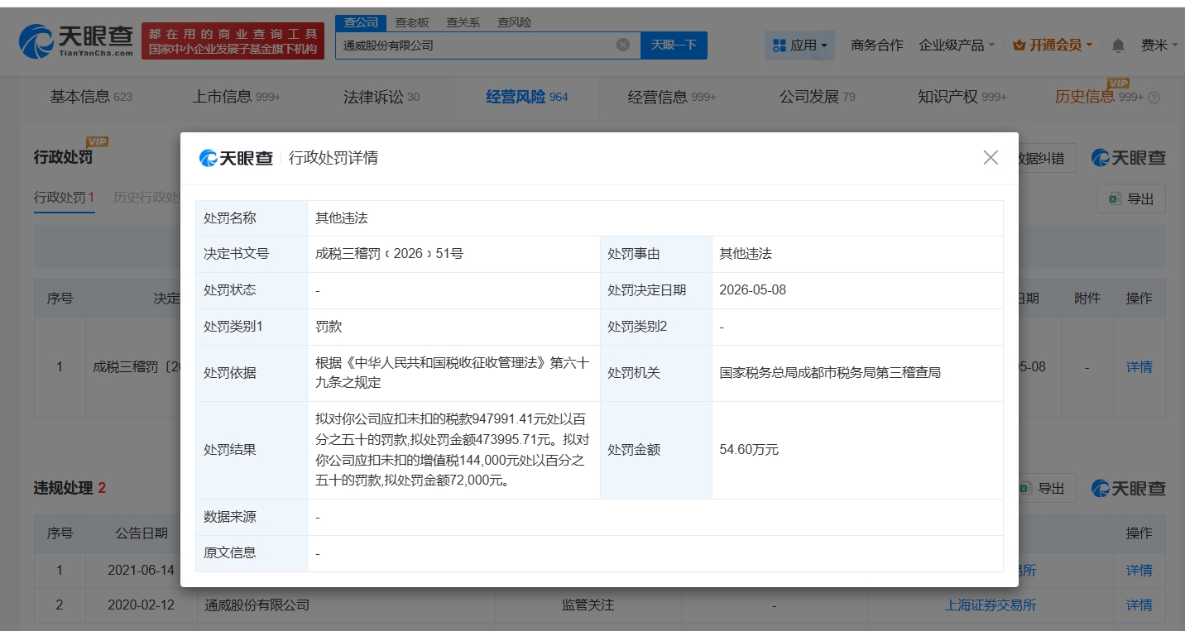1185x631 pixels.
Task: Click the 违规处理 section heading
Action: point(63,488)
